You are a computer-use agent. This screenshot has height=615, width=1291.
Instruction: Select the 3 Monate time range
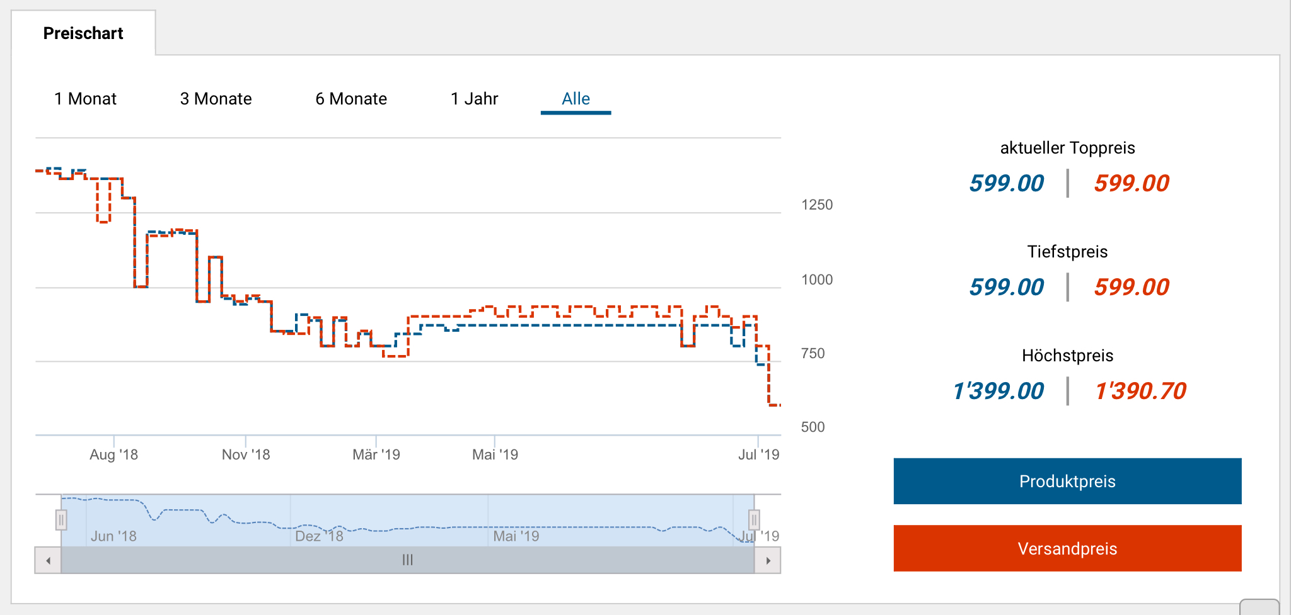[x=216, y=99]
